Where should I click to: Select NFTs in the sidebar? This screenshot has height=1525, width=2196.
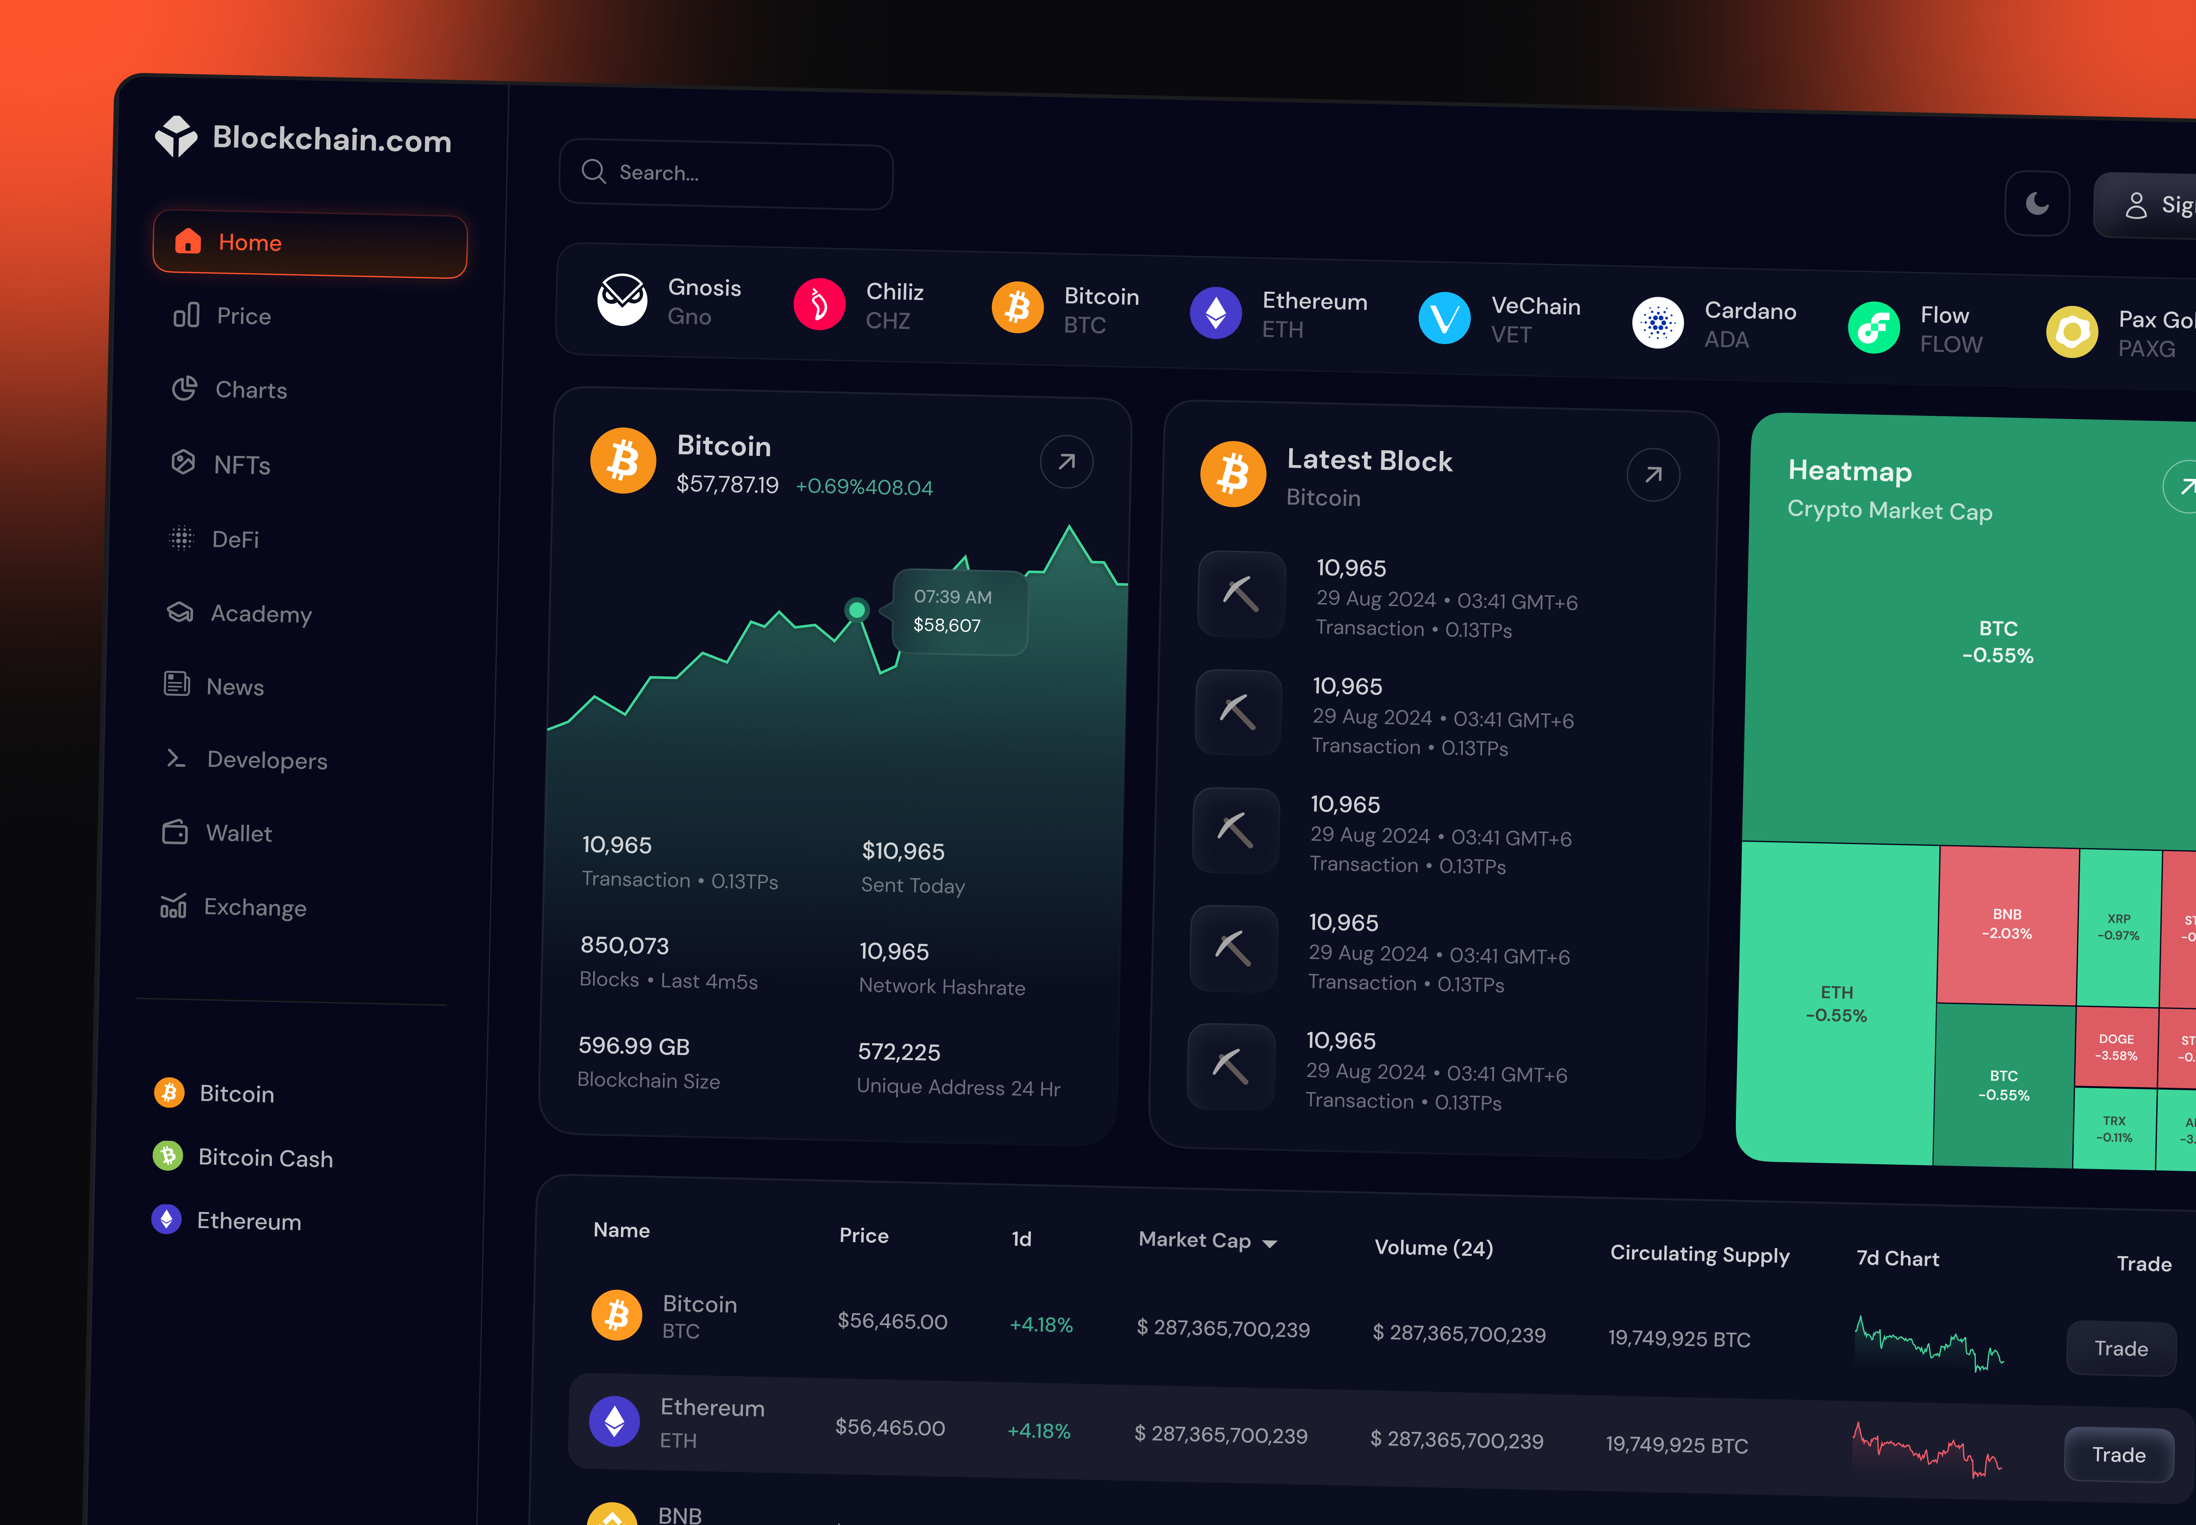[x=221, y=464]
